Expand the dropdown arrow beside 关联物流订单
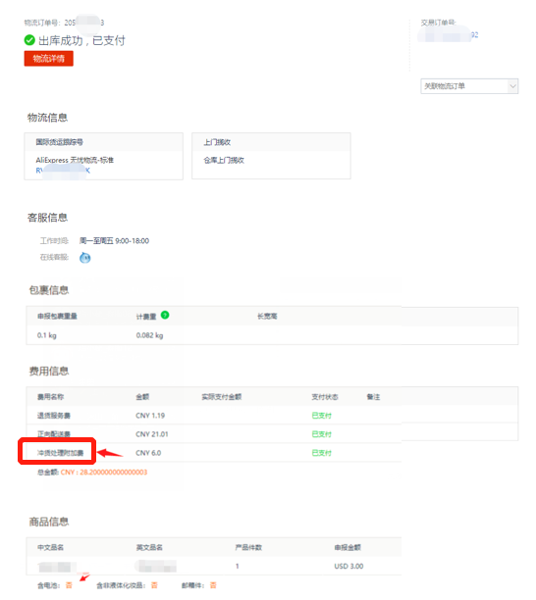This screenshot has width=536, height=600. coord(512,86)
